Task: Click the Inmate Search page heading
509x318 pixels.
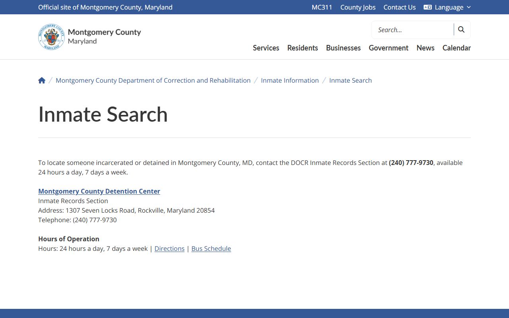Action: click(x=103, y=114)
